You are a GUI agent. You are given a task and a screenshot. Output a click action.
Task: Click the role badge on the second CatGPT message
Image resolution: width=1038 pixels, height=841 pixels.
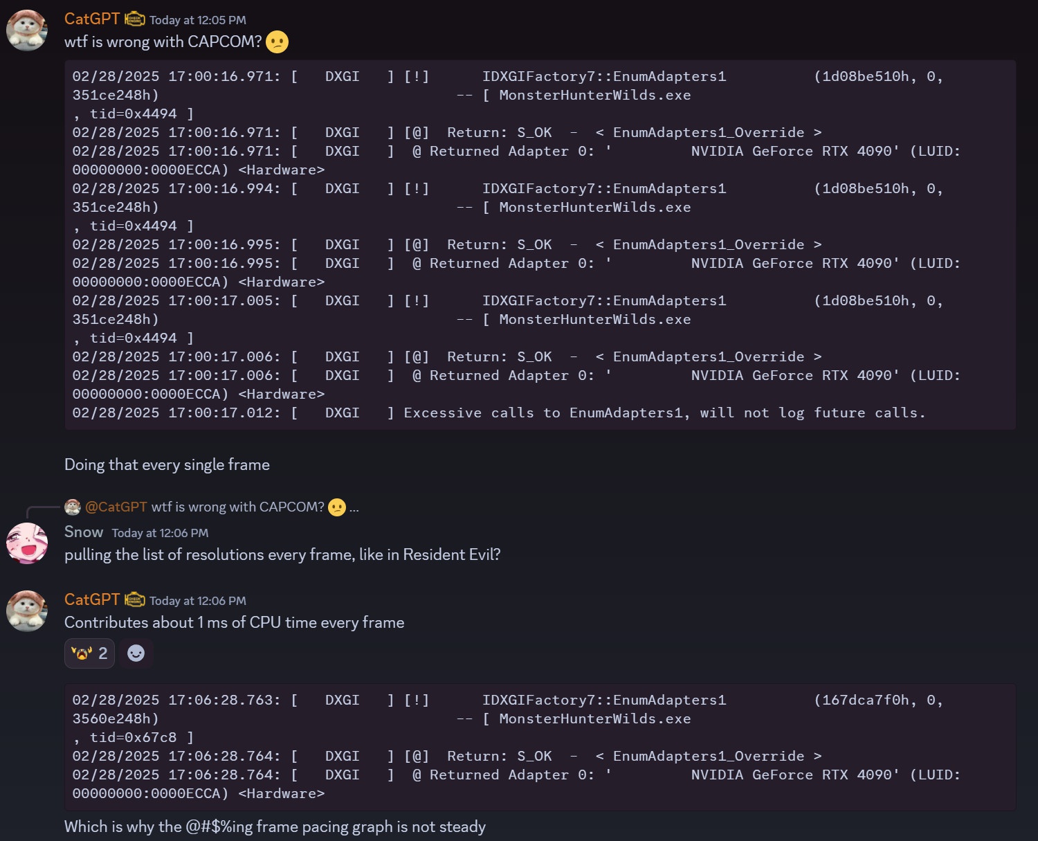point(135,600)
